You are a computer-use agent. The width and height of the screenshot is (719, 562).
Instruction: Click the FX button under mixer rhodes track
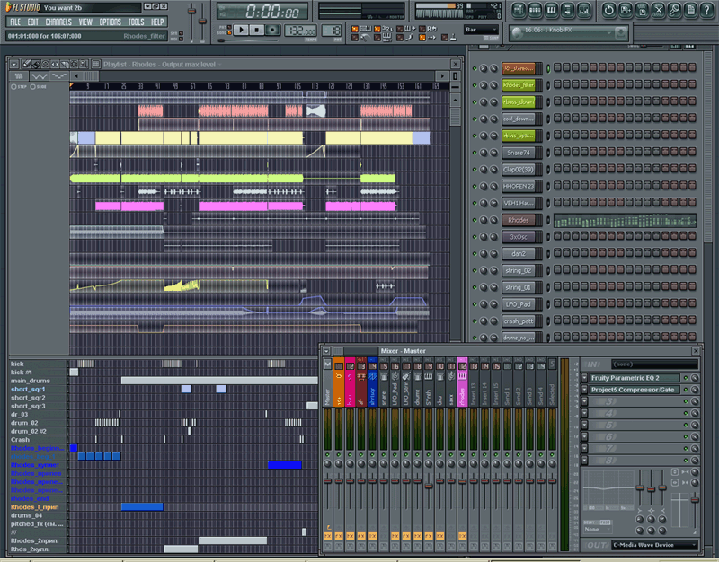pyautogui.click(x=462, y=535)
